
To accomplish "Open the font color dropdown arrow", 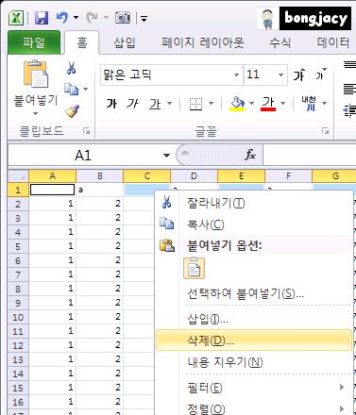I will (282, 103).
